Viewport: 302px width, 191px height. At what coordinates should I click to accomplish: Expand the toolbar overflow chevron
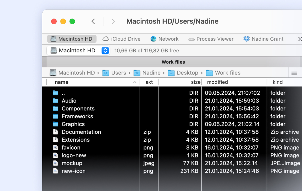[299, 39]
